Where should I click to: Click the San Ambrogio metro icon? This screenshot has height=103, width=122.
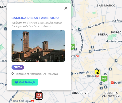tap(33, 101)
